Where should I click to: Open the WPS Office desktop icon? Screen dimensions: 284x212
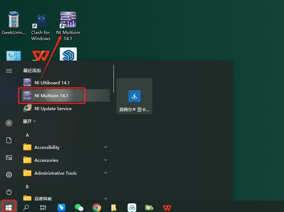coord(41,55)
